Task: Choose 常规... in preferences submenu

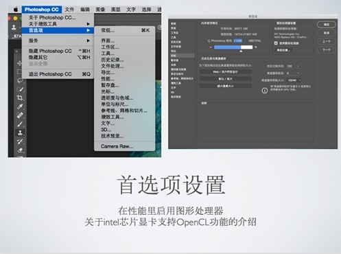Action: point(125,30)
